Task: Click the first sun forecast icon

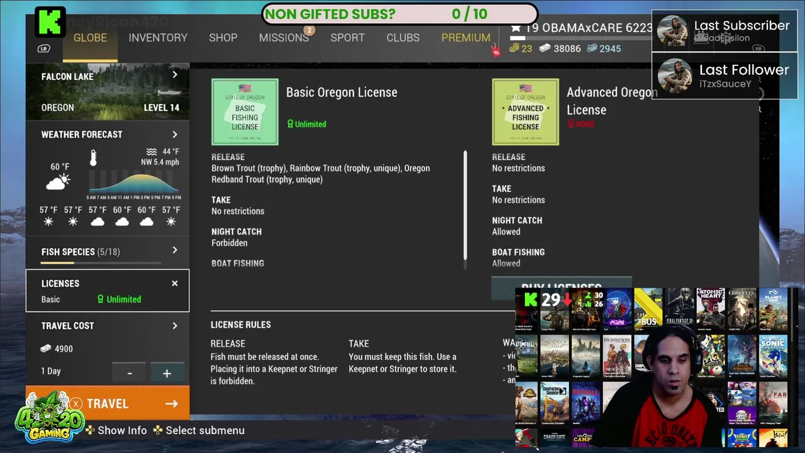Action: tap(48, 221)
